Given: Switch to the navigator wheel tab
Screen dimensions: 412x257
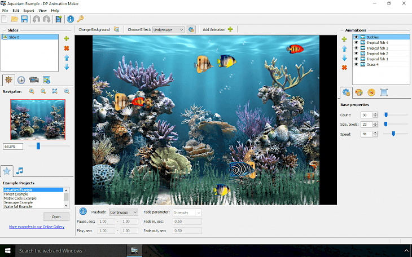Looking at the screenshot, I should click(x=8, y=80).
